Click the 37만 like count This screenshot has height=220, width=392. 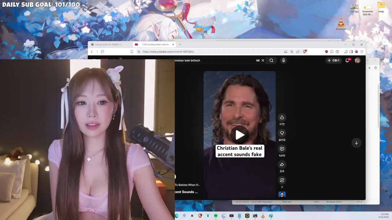click(x=282, y=124)
